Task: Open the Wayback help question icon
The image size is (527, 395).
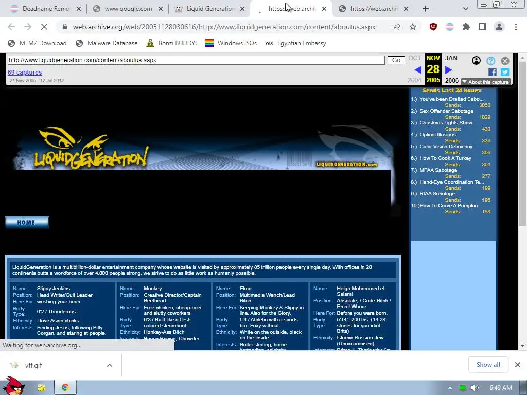Action: coord(490,61)
